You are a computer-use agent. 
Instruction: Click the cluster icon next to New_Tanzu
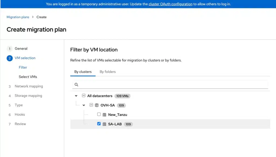point(104,114)
